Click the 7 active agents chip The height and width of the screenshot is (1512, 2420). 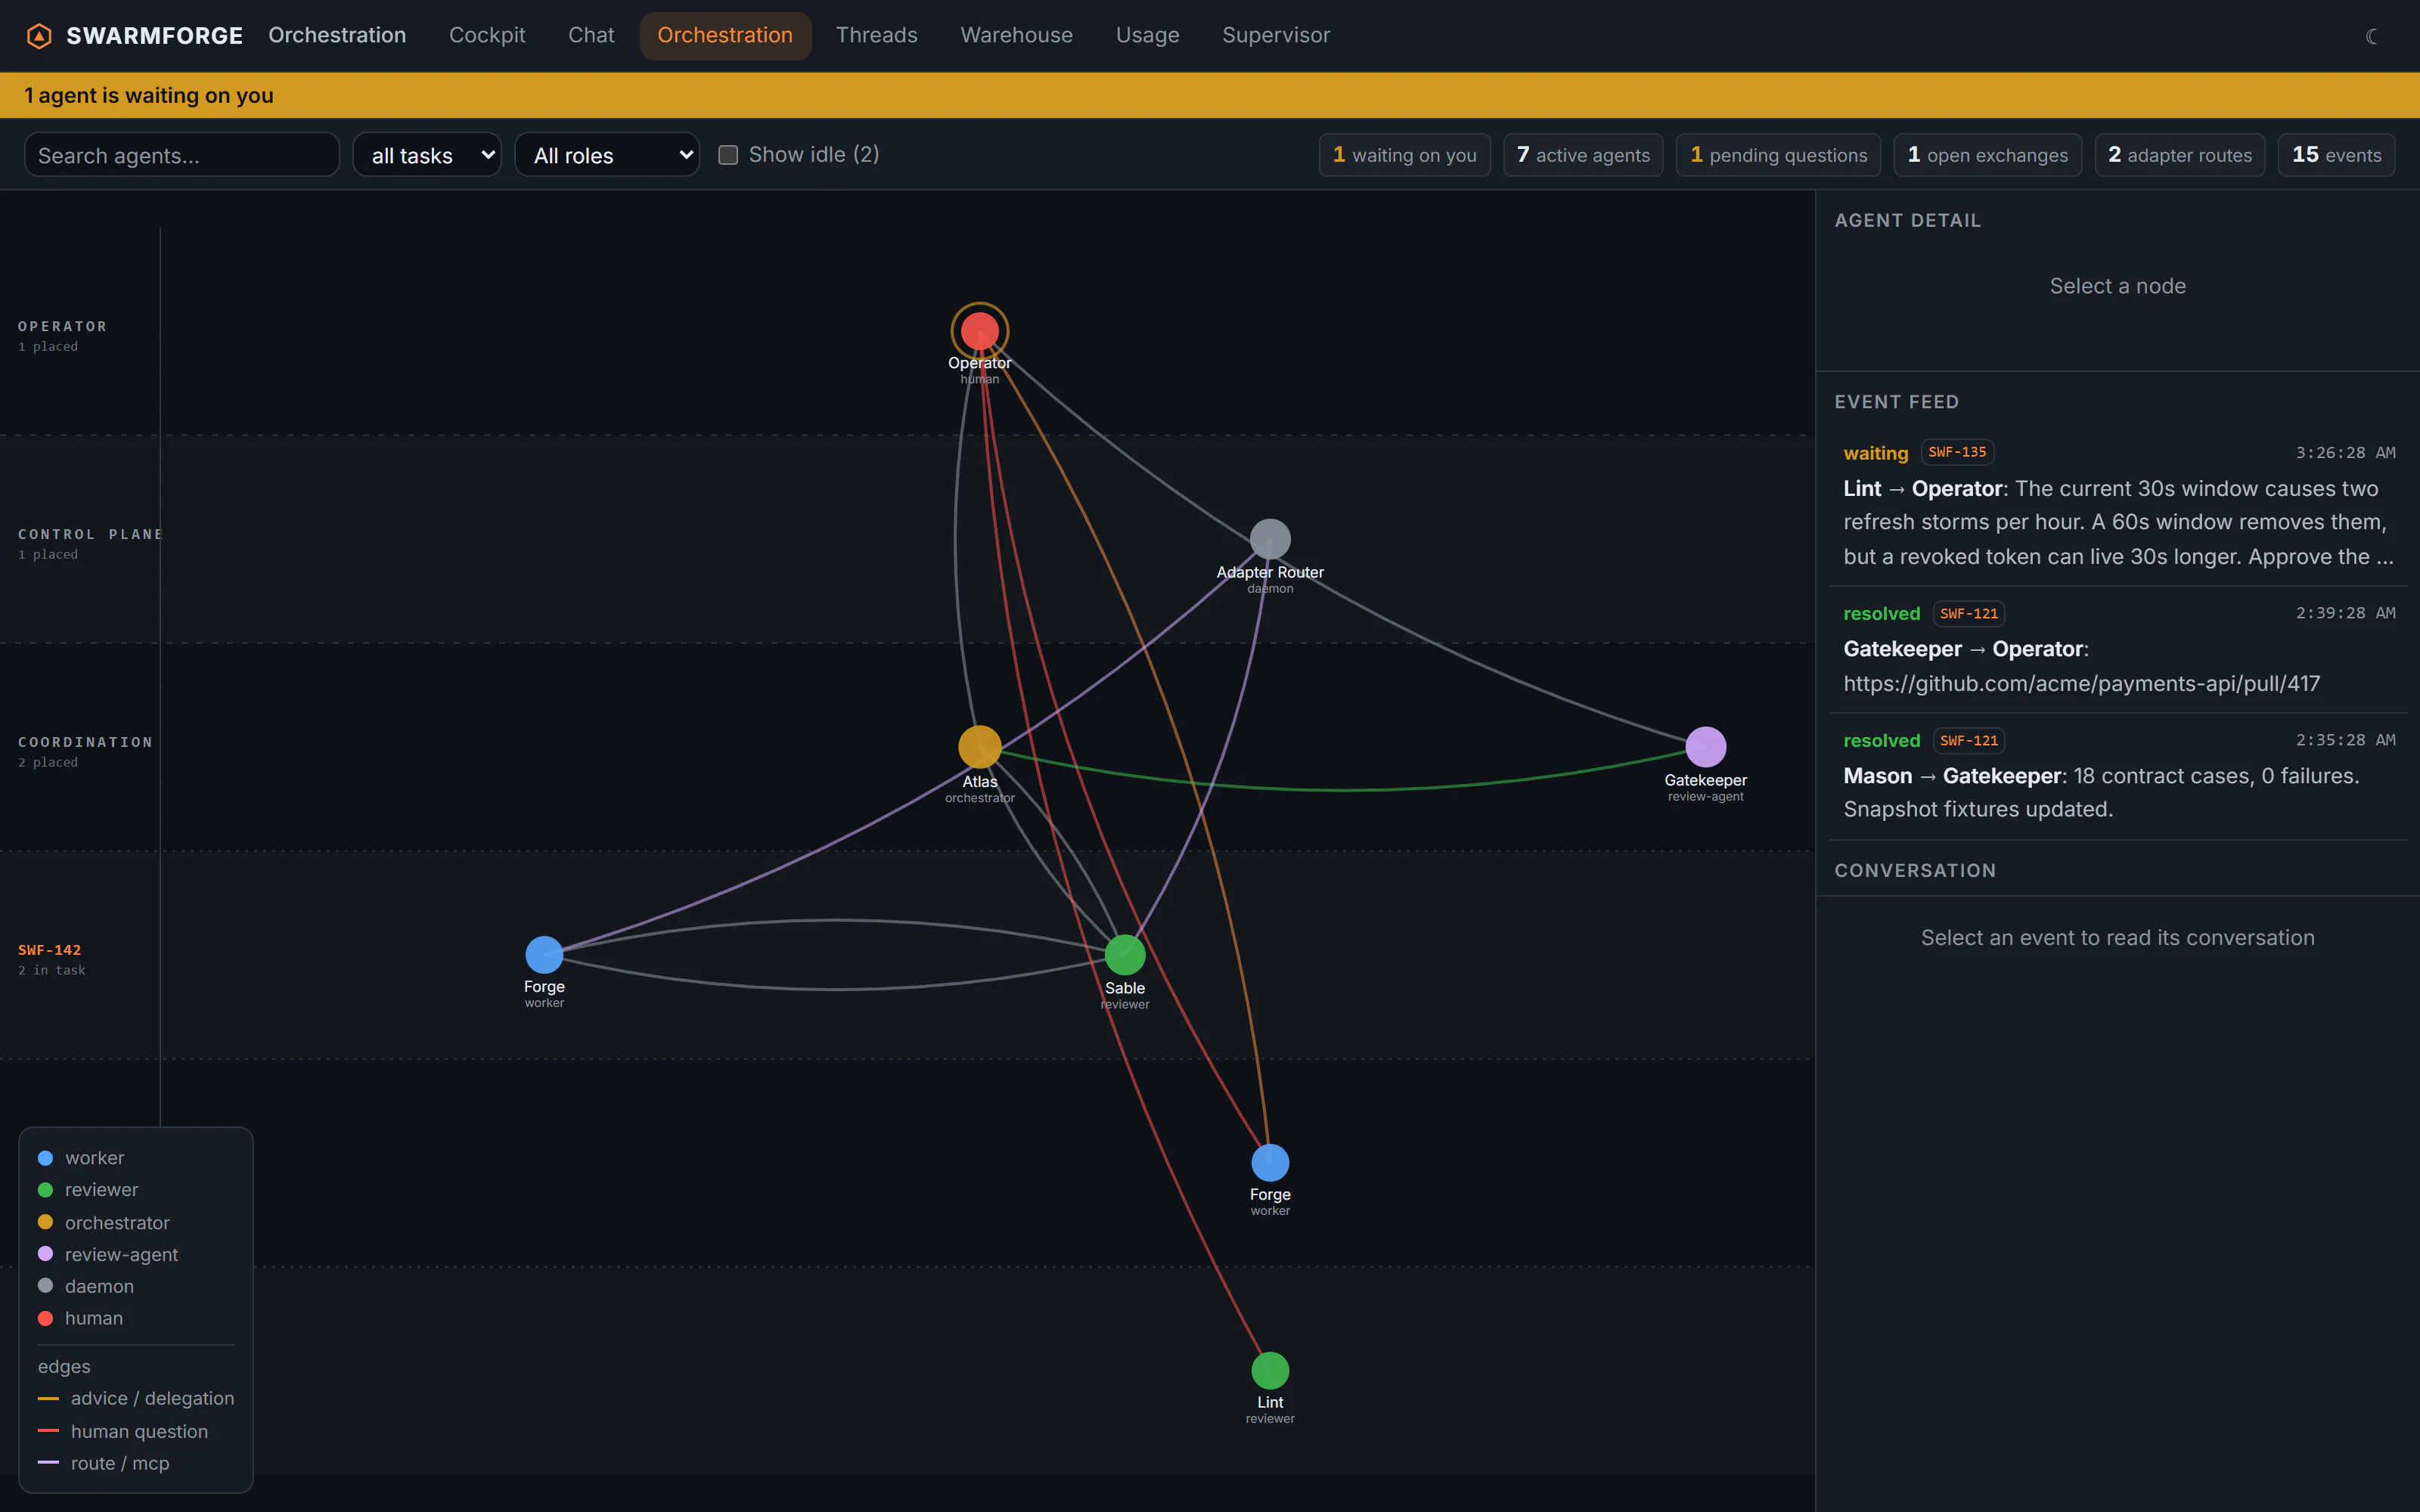point(1583,155)
